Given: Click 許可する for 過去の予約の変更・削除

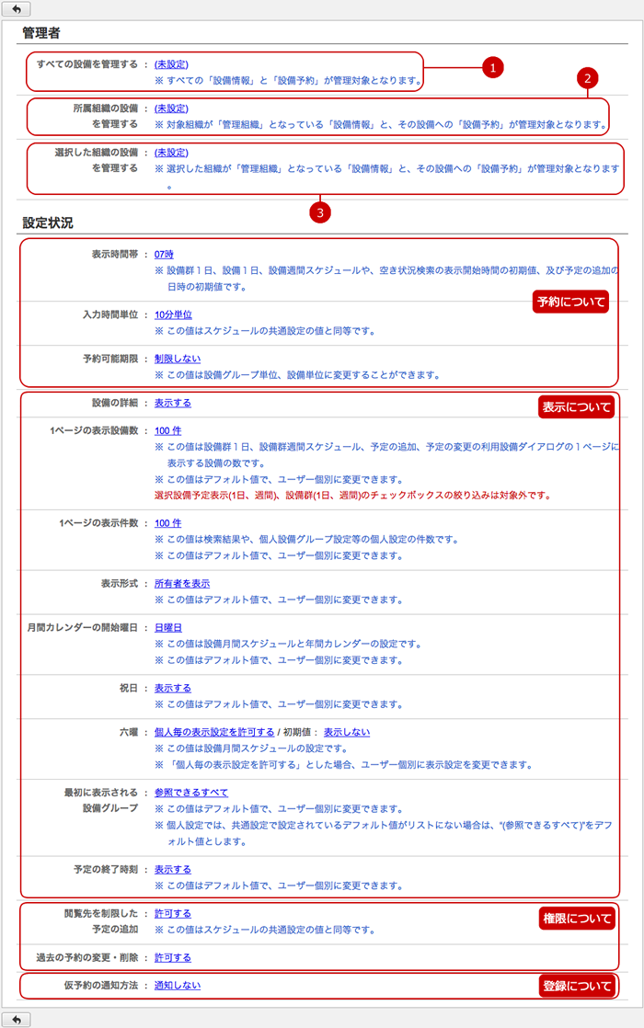Looking at the screenshot, I should click(x=172, y=957).
